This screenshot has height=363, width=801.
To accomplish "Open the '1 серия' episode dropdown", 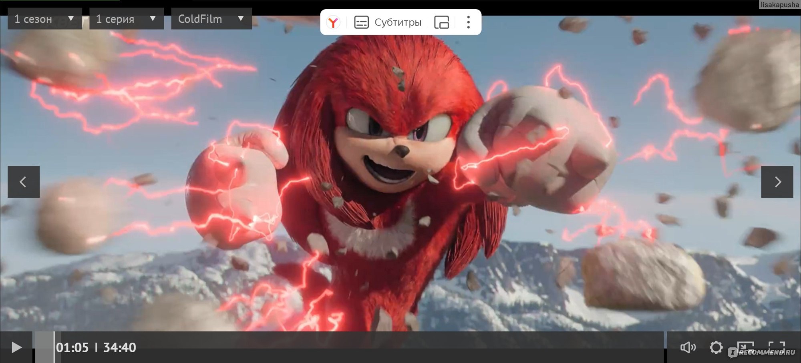I will click(127, 19).
